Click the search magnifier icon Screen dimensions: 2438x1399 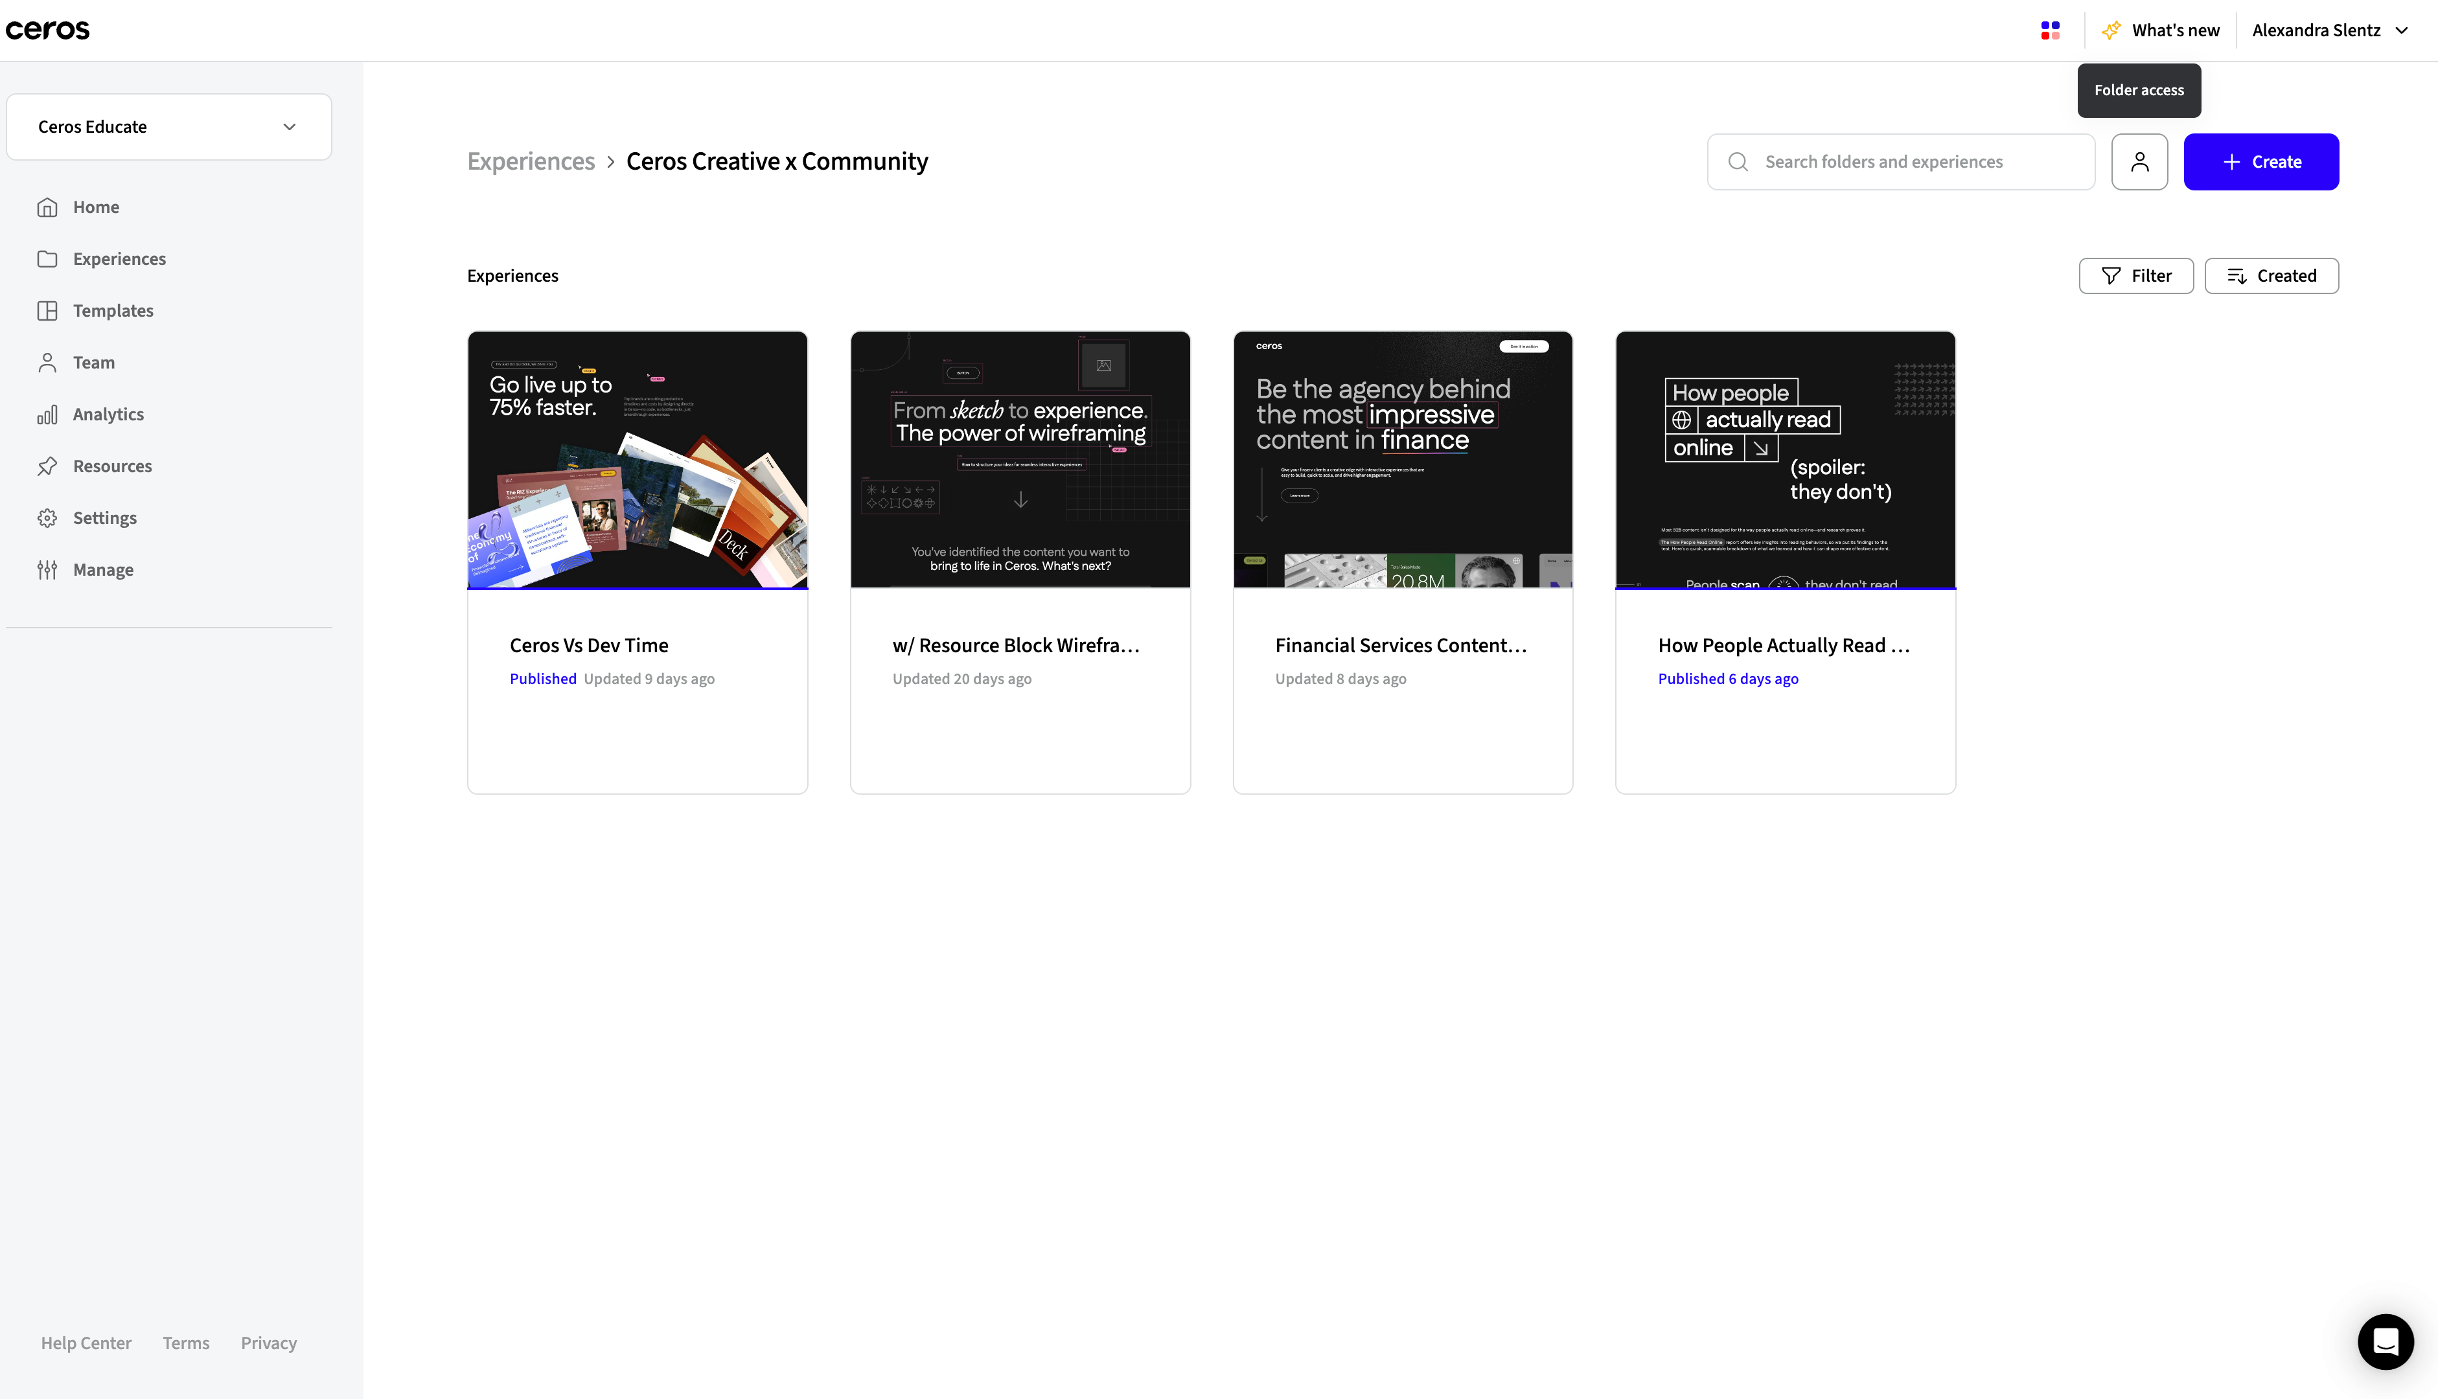click(1738, 161)
